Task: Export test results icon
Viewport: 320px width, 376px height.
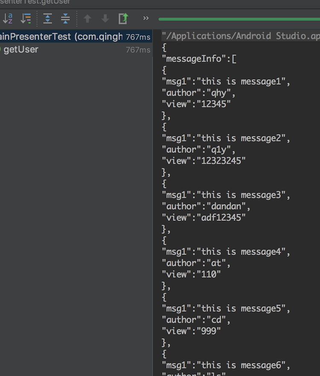Action: [123, 18]
